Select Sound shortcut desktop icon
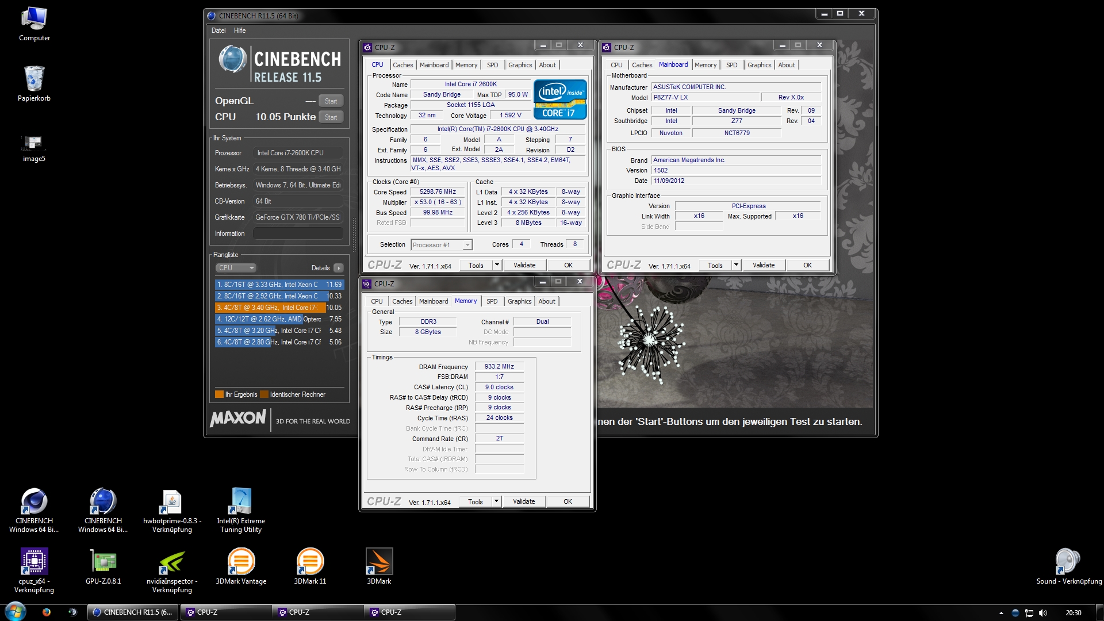 click(x=1068, y=566)
